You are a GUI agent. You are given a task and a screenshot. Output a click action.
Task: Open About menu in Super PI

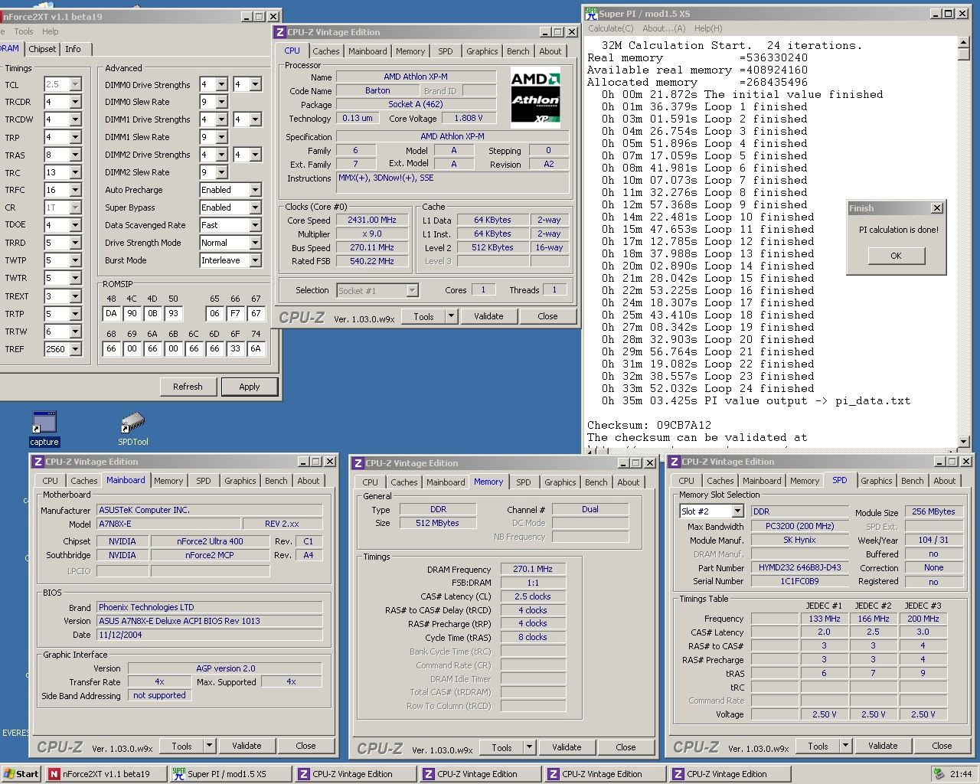click(x=664, y=28)
